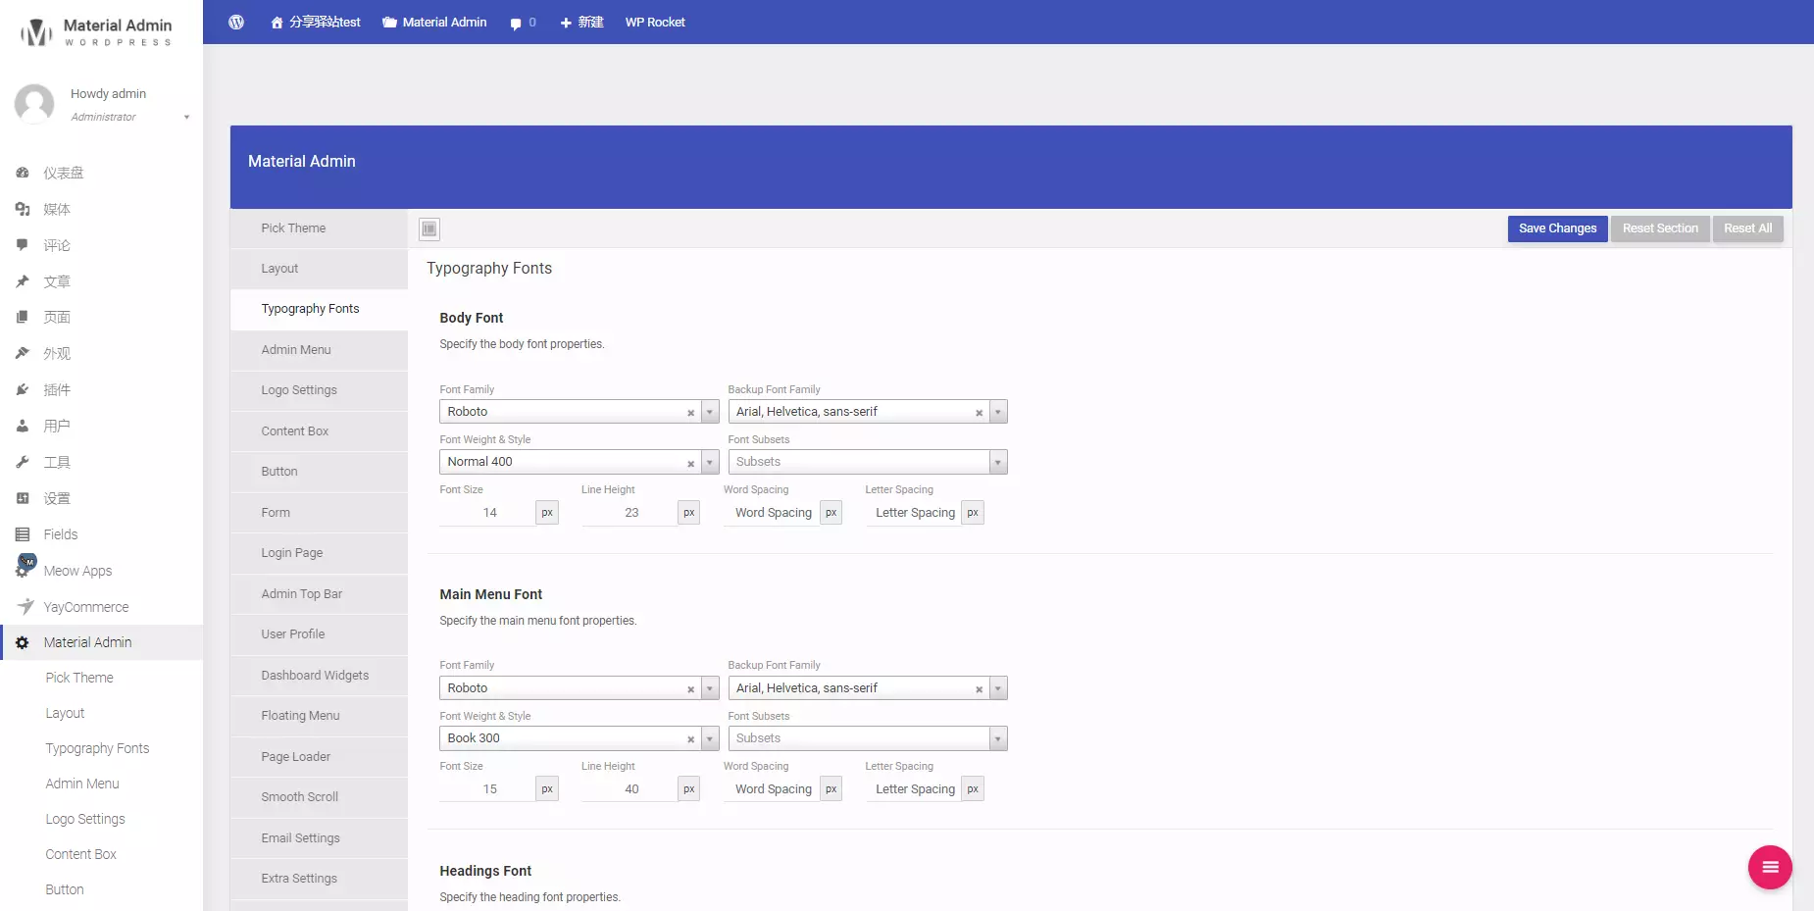The image size is (1814, 911).
Task: Open 页面 pages in sidebar
Action: tap(102, 317)
